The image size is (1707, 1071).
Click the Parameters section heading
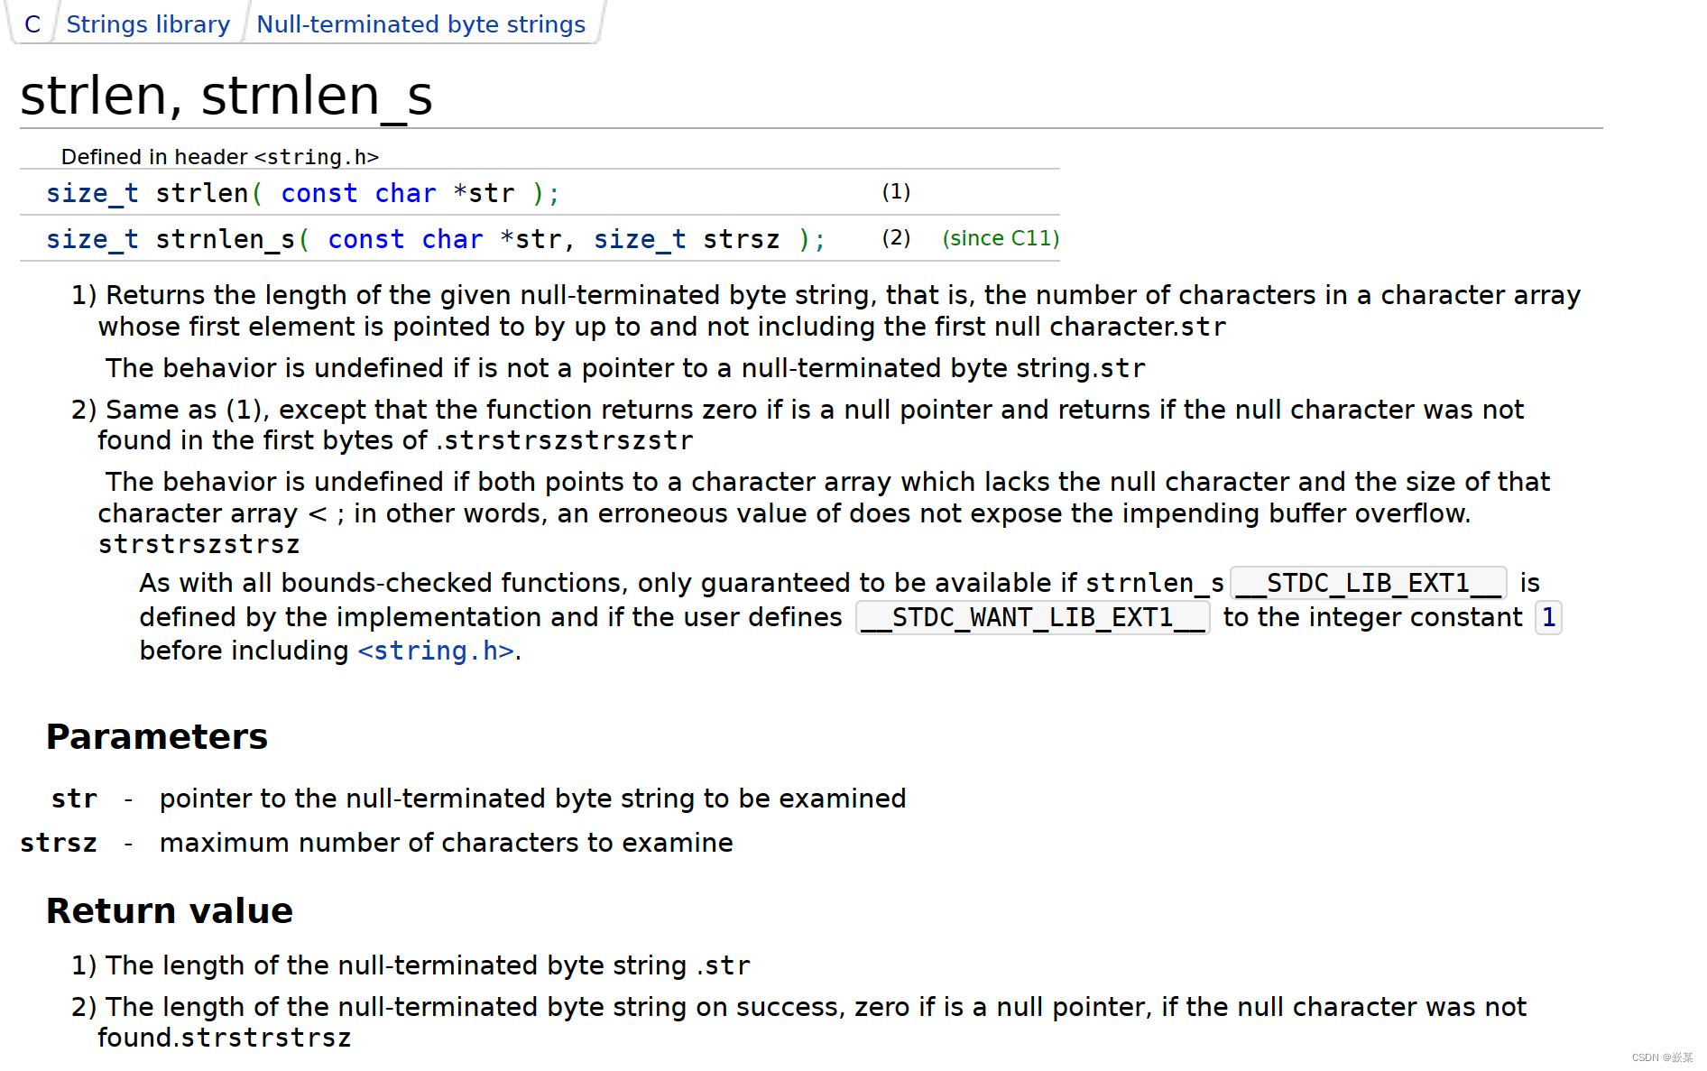157,736
